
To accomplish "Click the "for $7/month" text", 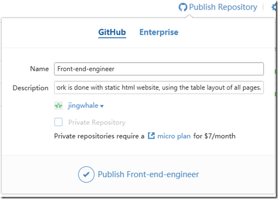I will (215, 136).
